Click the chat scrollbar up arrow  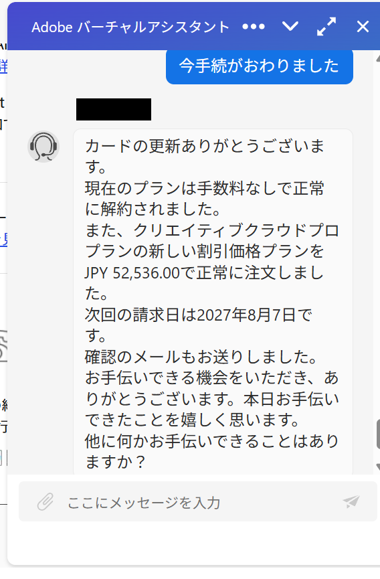point(378,58)
